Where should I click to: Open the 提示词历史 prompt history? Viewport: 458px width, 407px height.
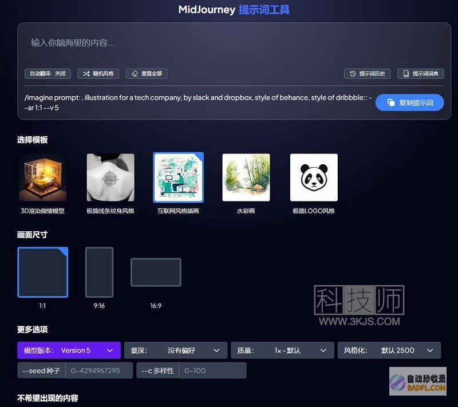click(367, 74)
